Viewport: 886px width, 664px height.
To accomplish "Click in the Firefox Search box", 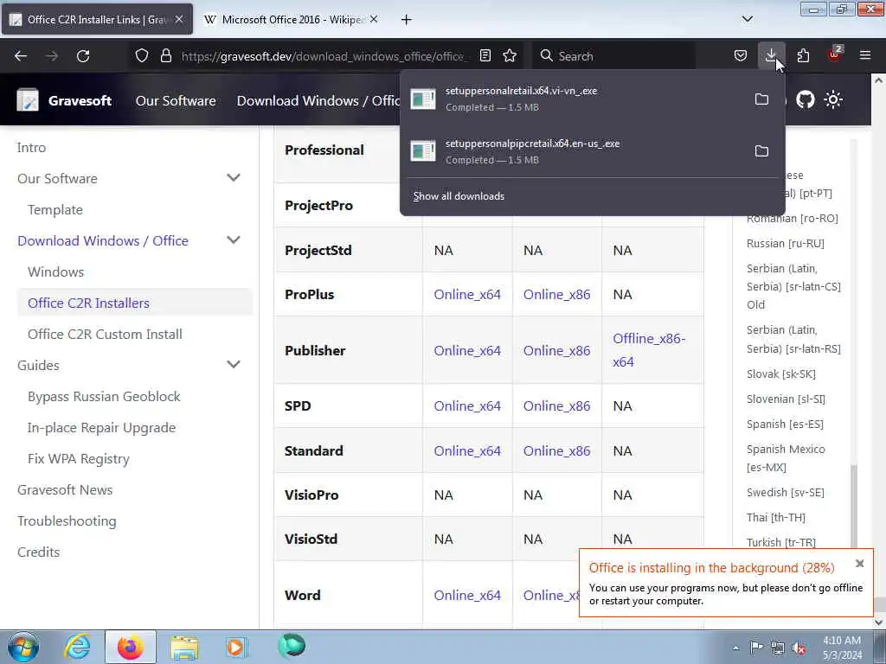I will (613, 56).
